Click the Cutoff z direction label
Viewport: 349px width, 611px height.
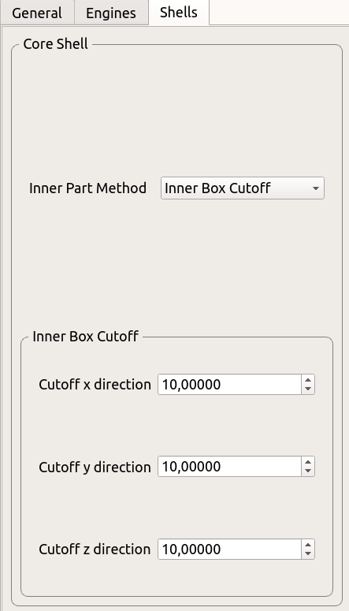coord(95,549)
